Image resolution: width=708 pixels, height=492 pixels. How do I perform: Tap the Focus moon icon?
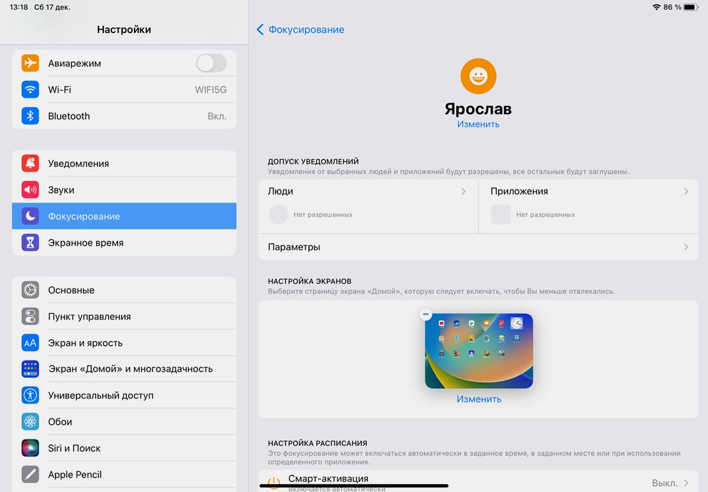coord(30,216)
